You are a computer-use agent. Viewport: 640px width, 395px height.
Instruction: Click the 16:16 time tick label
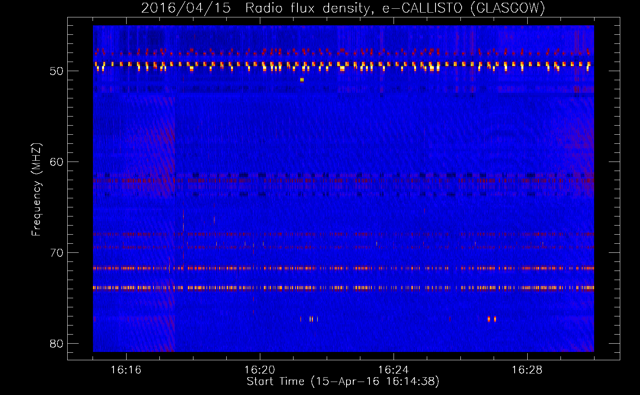(x=126, y=370)
